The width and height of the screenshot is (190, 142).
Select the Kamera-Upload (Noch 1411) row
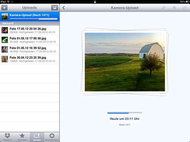pyautogui.click(x=30, y=17)
